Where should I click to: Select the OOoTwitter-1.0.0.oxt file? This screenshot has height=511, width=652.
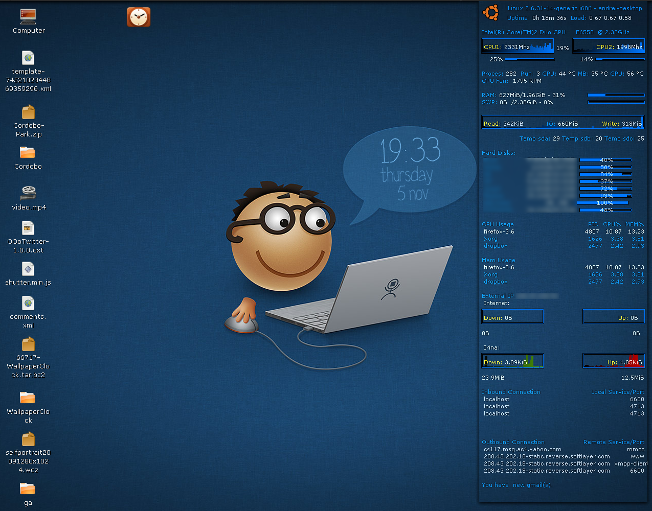click(x=28, y=228)
